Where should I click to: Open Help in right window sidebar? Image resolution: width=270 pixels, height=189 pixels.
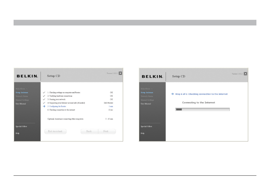143,133
